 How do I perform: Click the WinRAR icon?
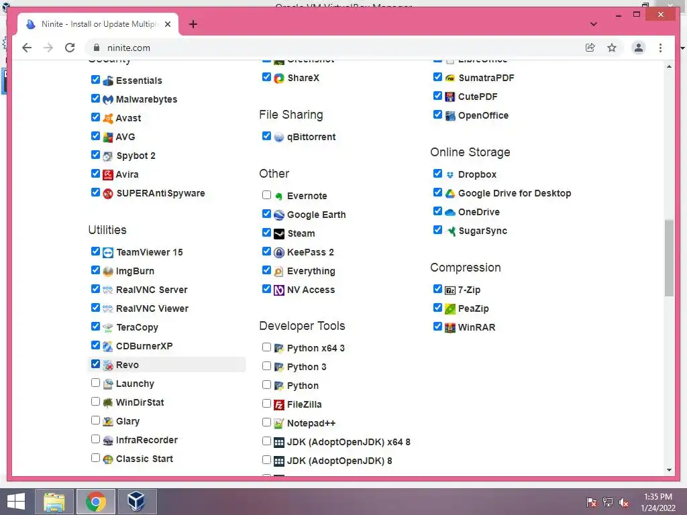pos(450,327)
